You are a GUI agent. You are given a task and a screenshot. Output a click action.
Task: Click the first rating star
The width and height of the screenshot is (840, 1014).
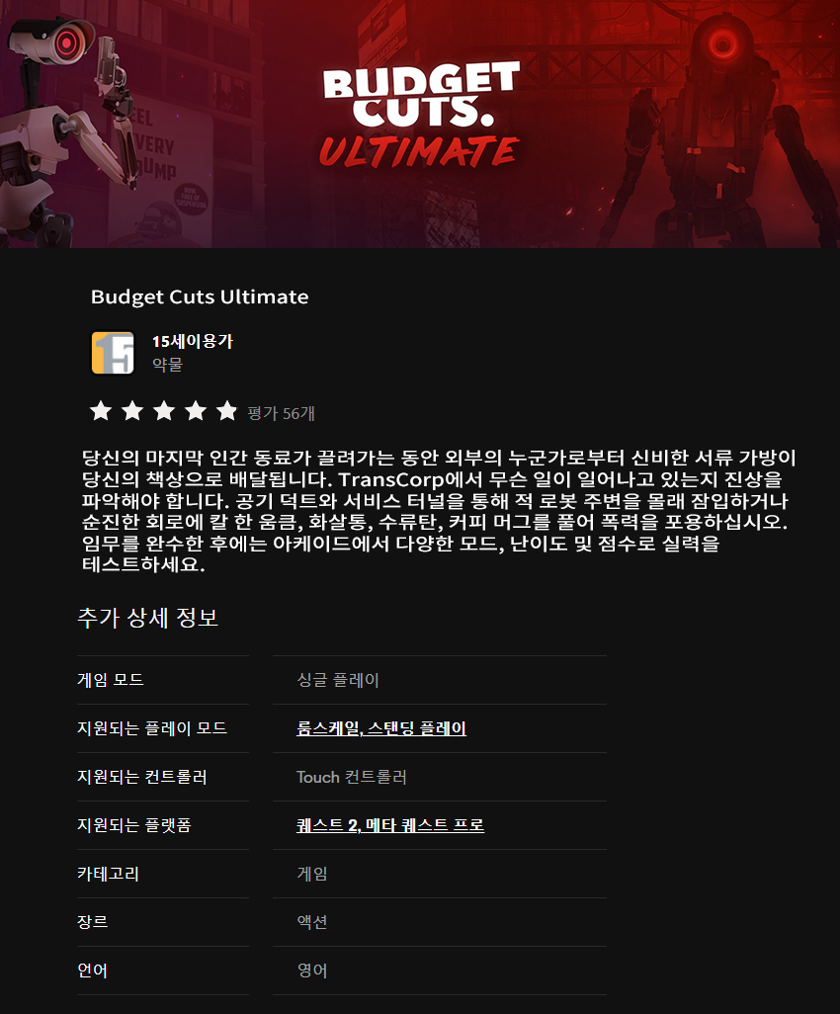pos(101,411)
